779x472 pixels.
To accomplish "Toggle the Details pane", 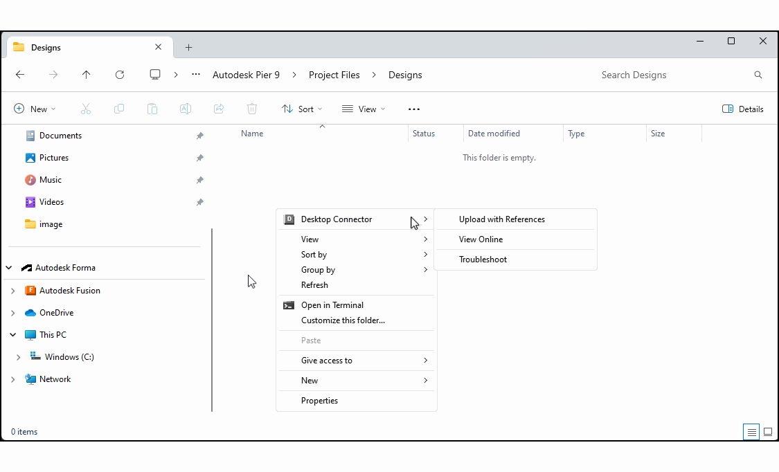I will click(x=743, y=109).
